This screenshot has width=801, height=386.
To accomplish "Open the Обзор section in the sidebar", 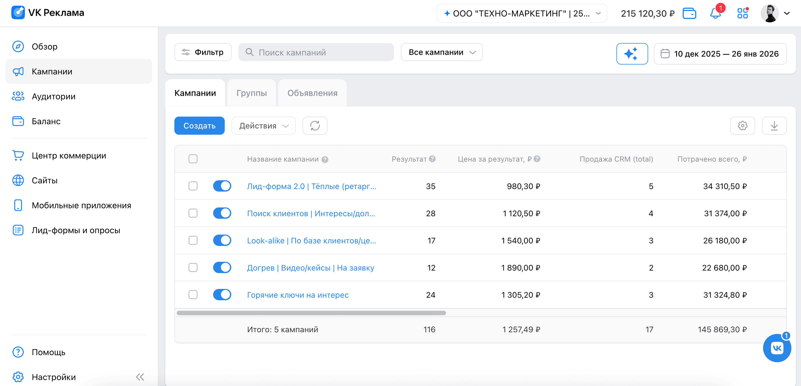I will pyautogui.click(x=44, y=46).
